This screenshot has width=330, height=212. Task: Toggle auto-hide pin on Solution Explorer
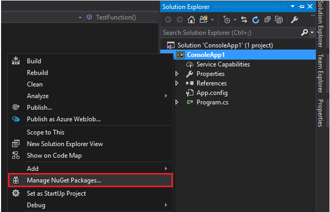pyautogui.click(x=301, y=6)
